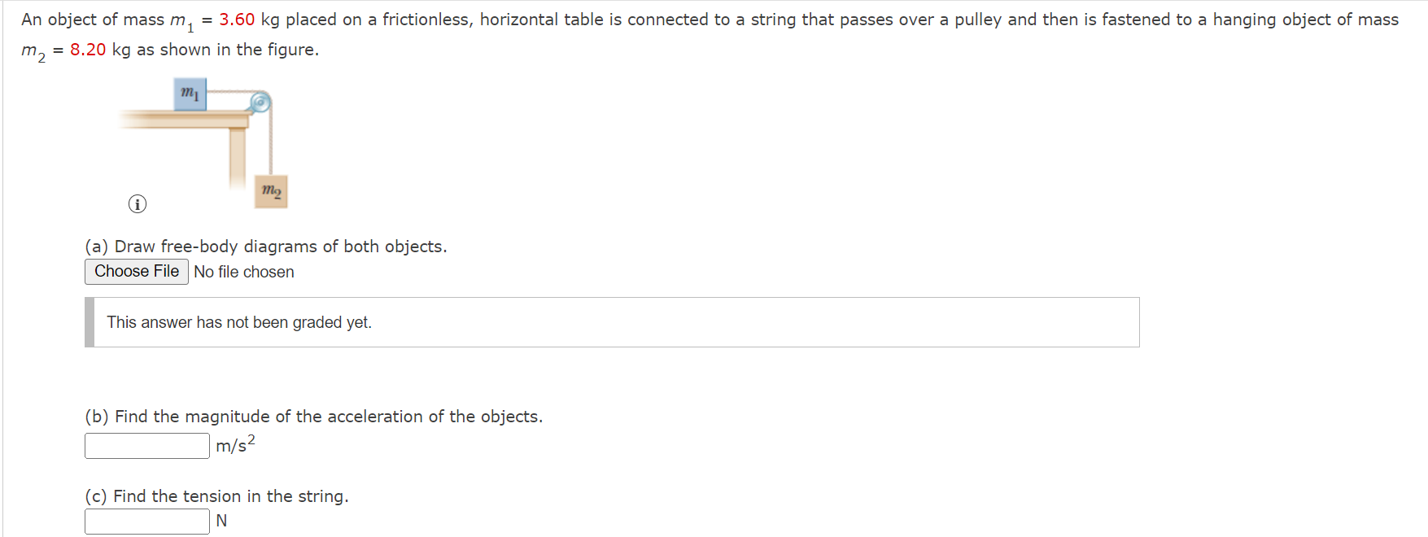This screenshot has width=1428, height=537.
Task: Select the m1 block in the figure
Action: [x=190, y=94]
